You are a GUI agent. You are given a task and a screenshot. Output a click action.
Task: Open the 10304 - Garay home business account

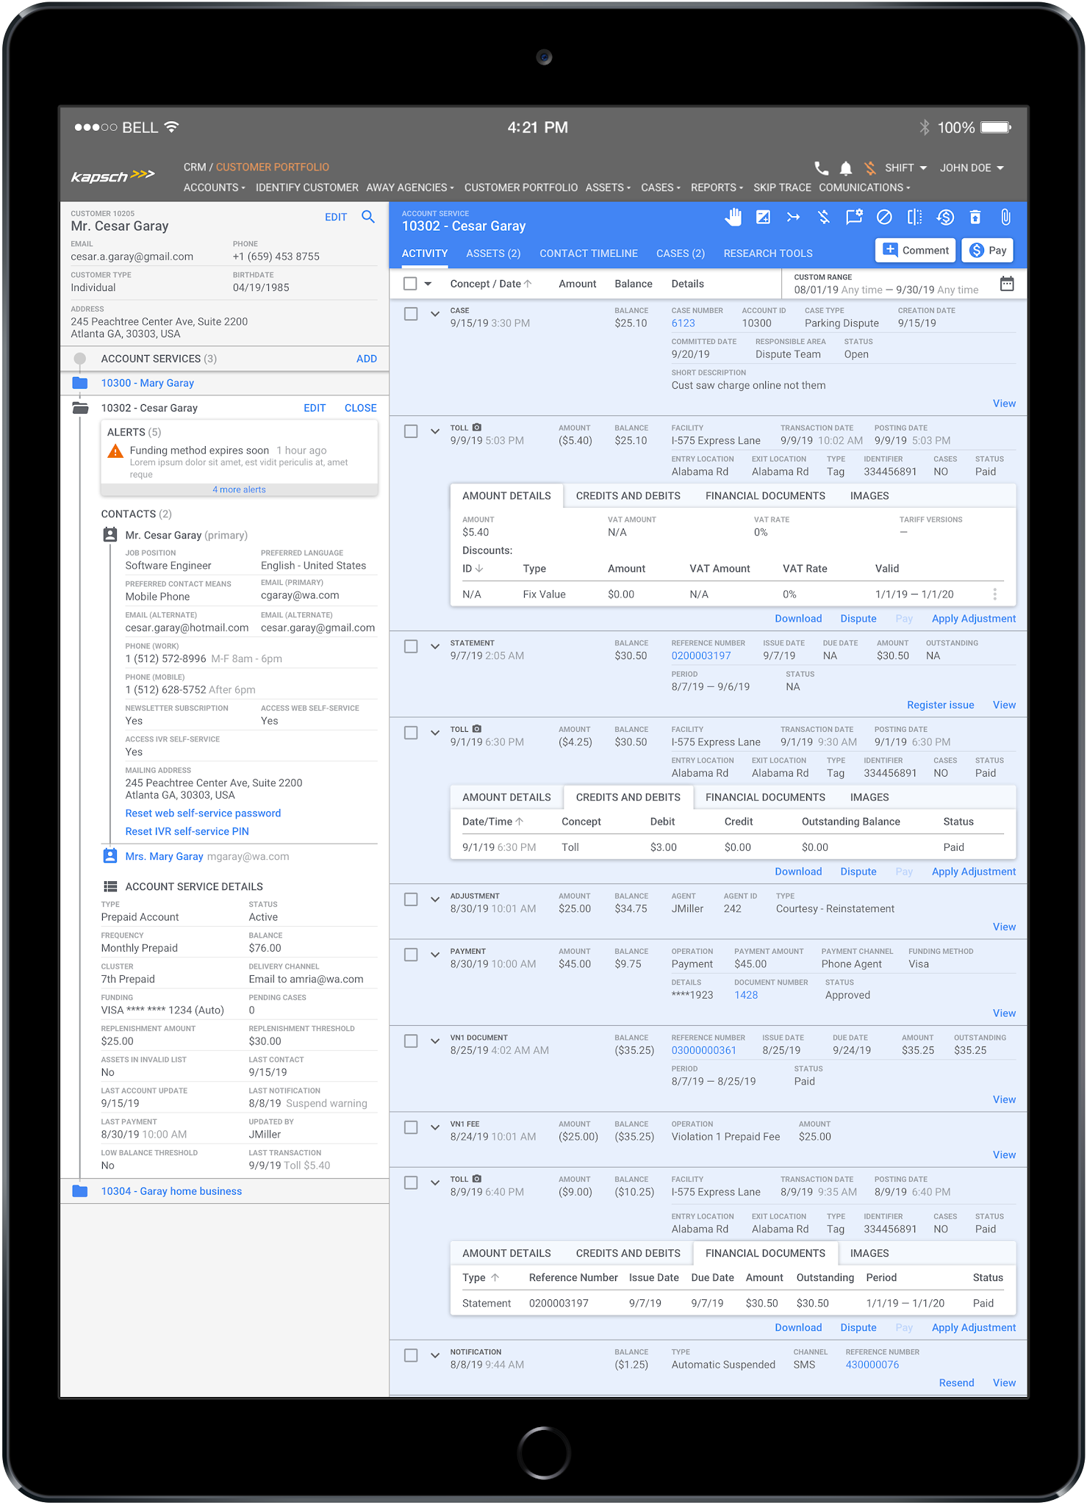click(x=171, y=1191)
